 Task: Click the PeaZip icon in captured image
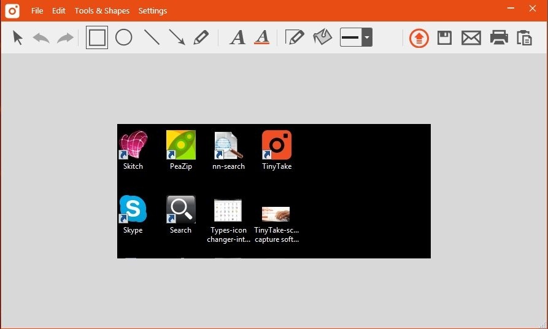pos(180,145)
